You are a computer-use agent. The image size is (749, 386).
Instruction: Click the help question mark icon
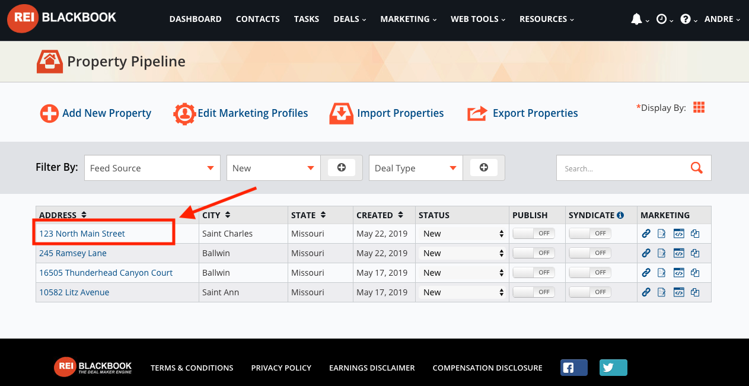click(x=686, y=19)
